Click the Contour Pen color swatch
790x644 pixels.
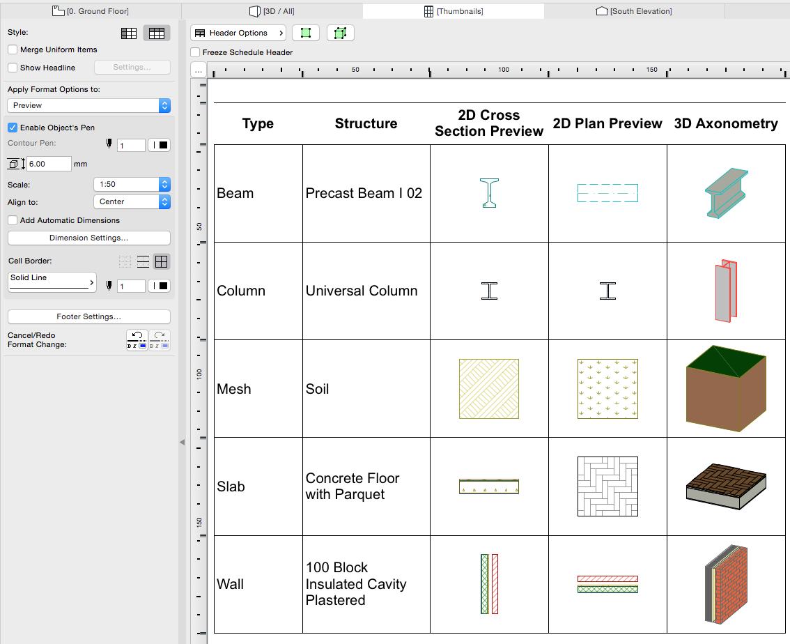tap(160, 145)
